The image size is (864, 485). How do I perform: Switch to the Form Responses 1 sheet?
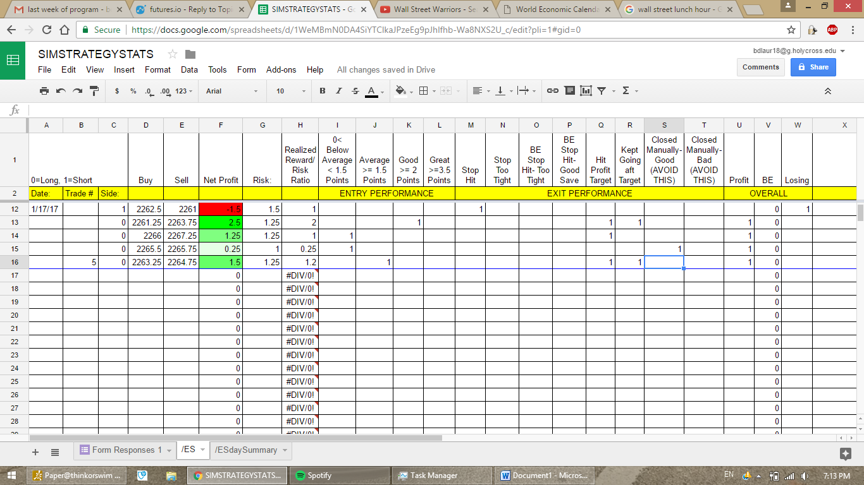click(x=127, y=450)
